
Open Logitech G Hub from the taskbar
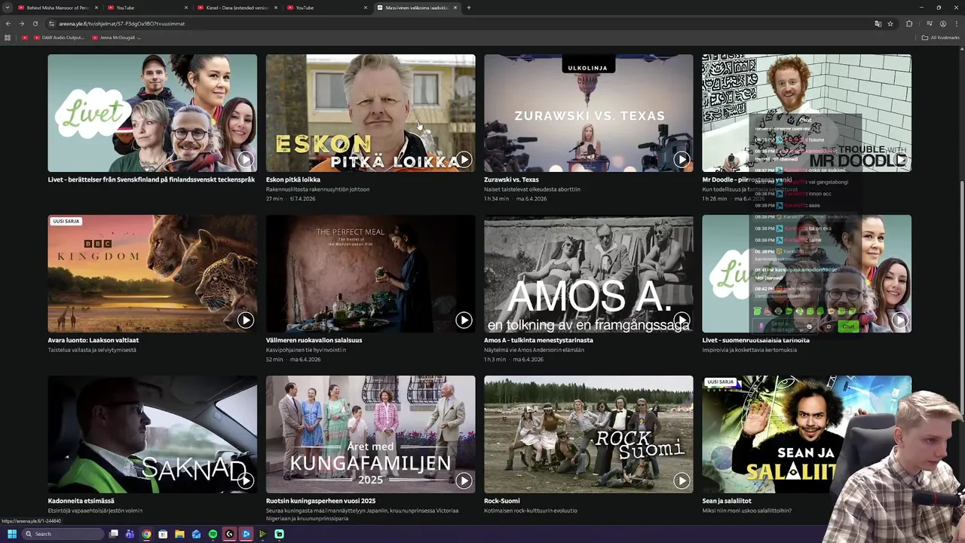229,534
